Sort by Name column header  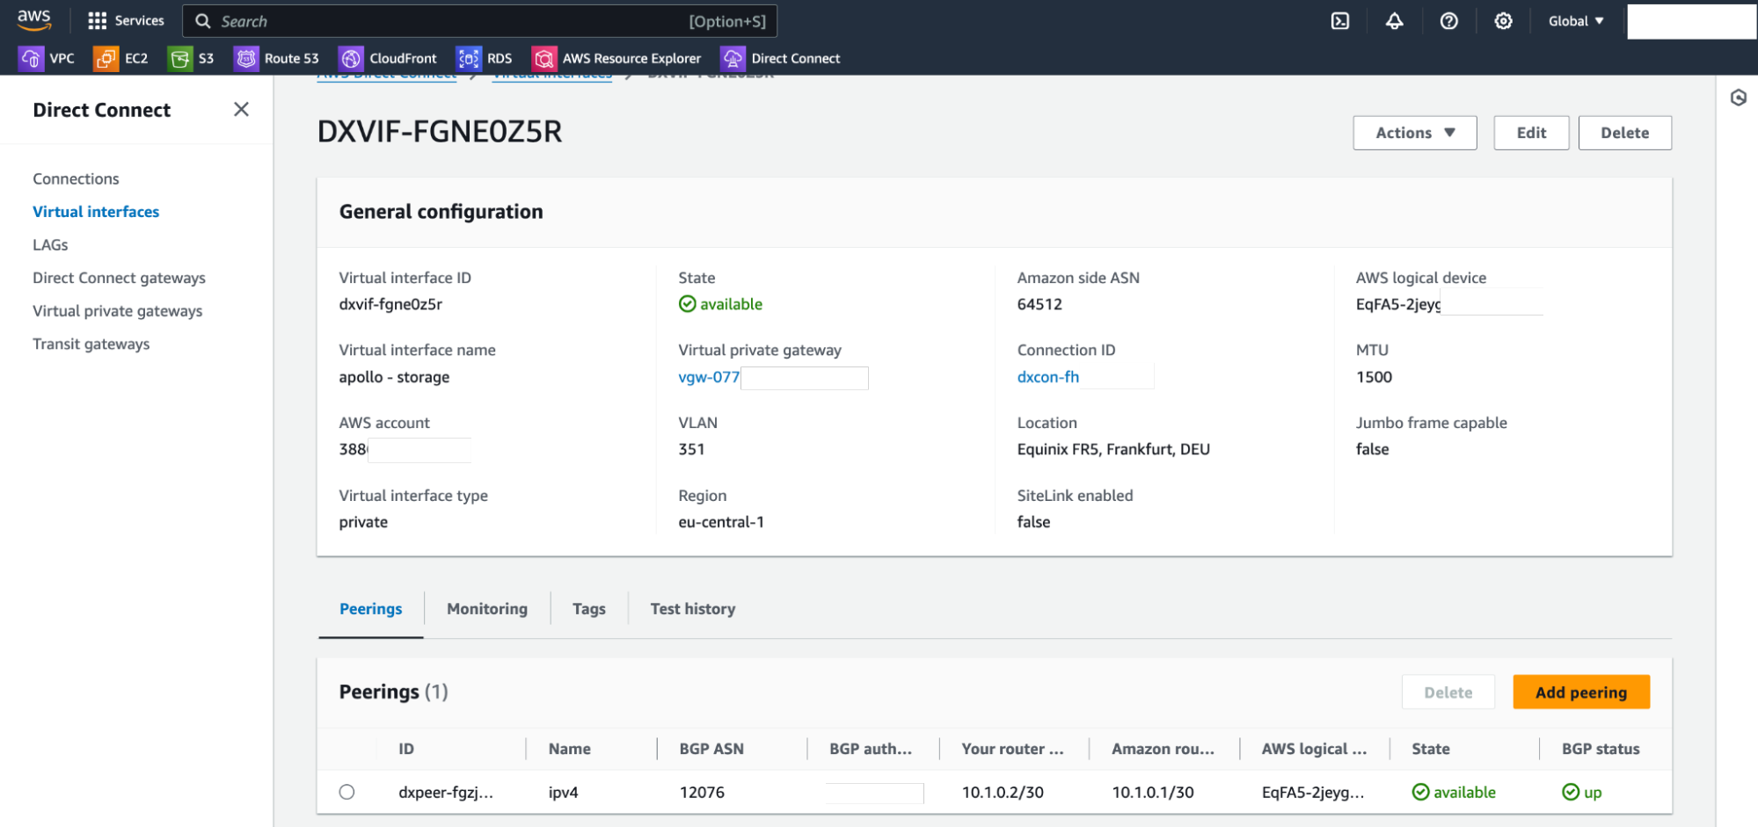tap(569, 749)
